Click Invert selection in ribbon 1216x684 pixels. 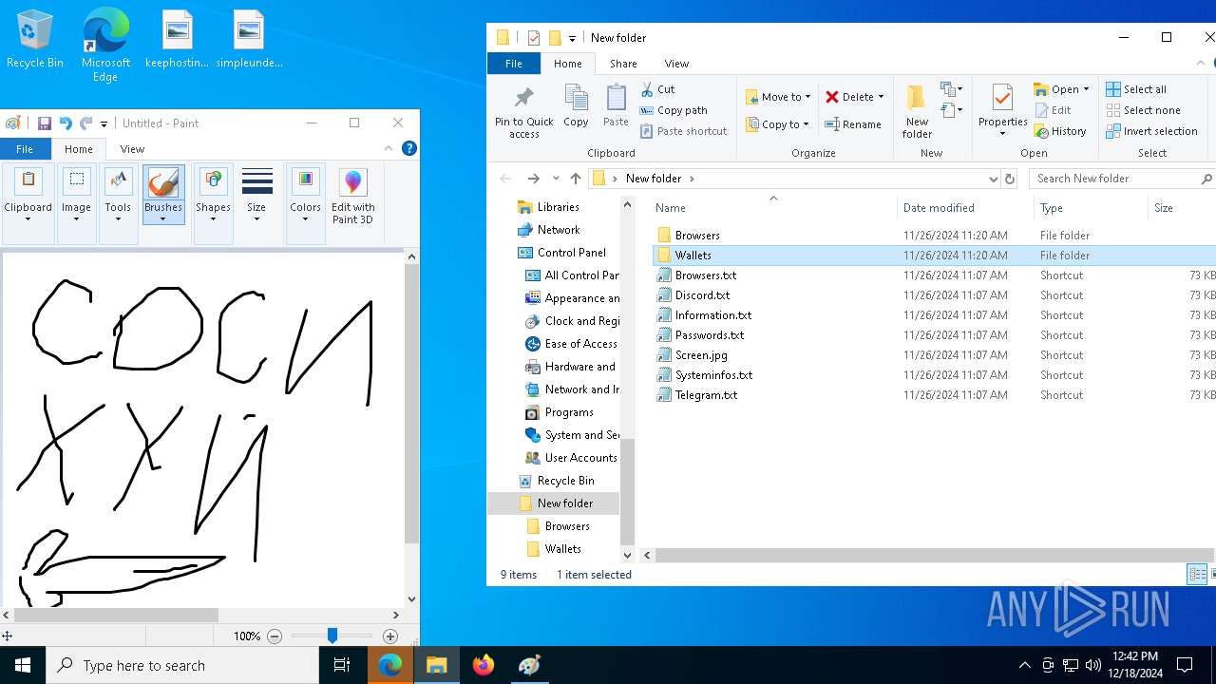(x=1152, y=131)
